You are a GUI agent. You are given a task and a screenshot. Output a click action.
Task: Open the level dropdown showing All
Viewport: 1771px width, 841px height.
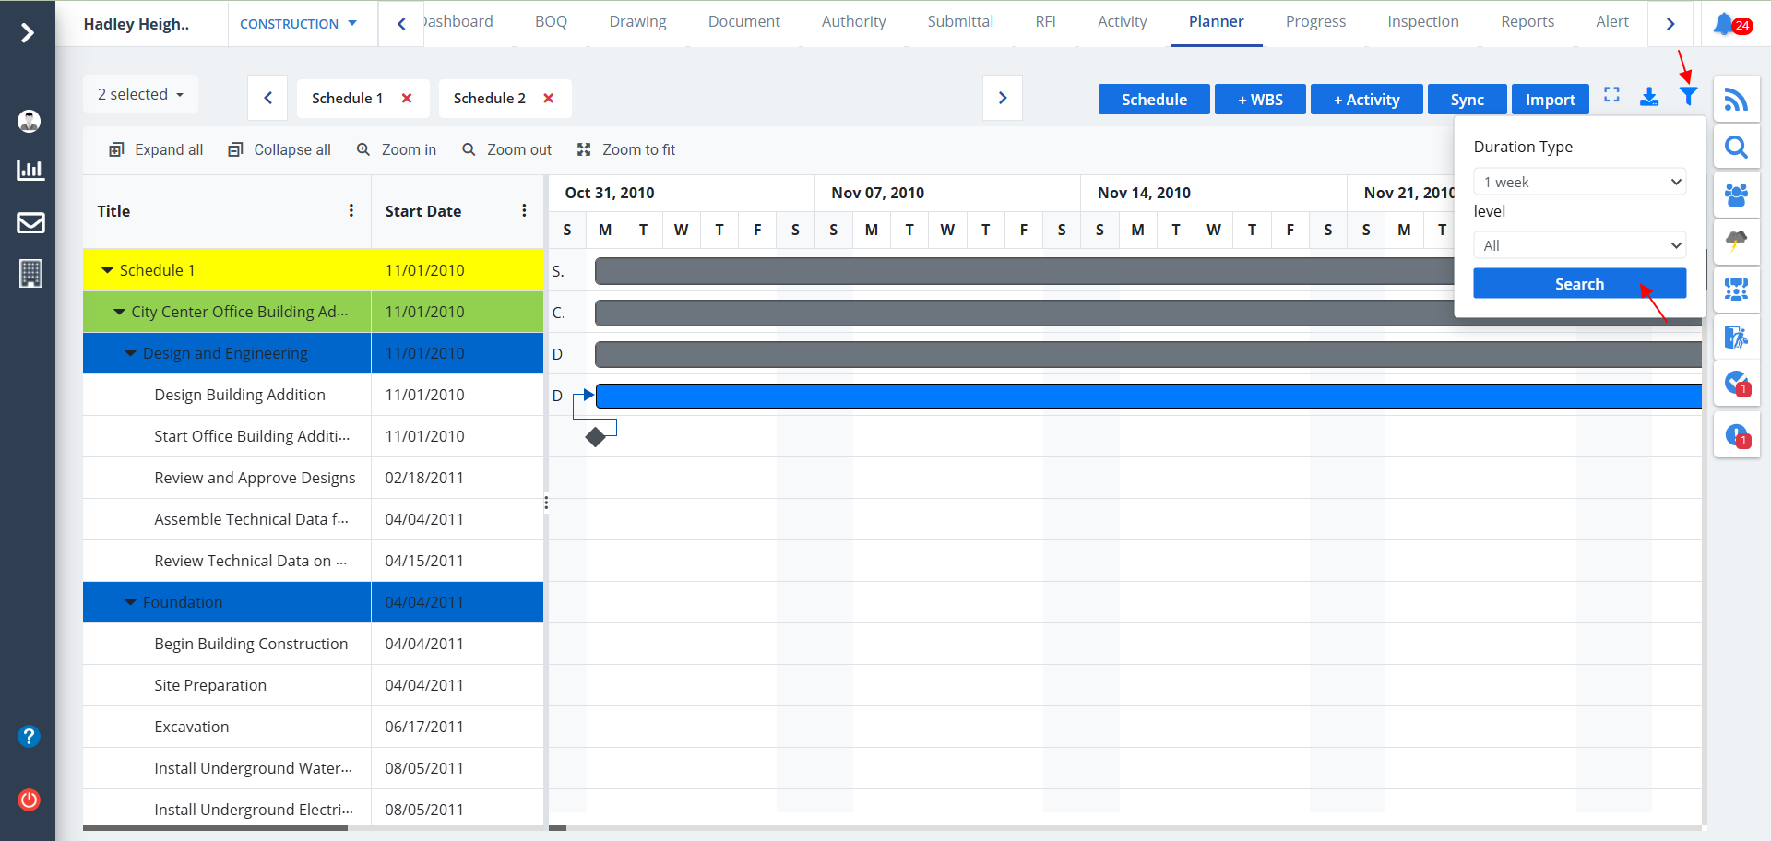[x=1579, y=245]
